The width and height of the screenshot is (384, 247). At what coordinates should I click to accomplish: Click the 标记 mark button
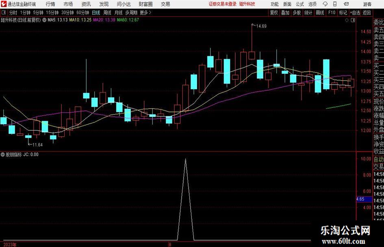[343, 13]
